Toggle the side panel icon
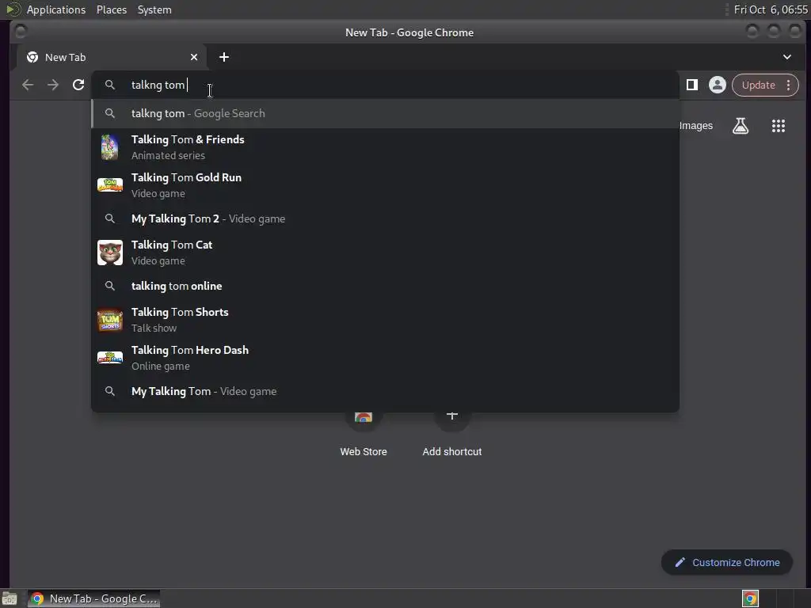 pos(692,85)
